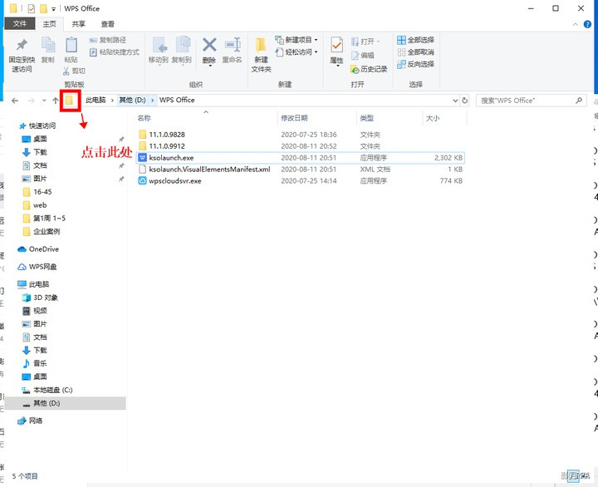This screenshot has height=487, width=598.
Task: Open Quick access in the navigation pane
Action: pos(37,125)
